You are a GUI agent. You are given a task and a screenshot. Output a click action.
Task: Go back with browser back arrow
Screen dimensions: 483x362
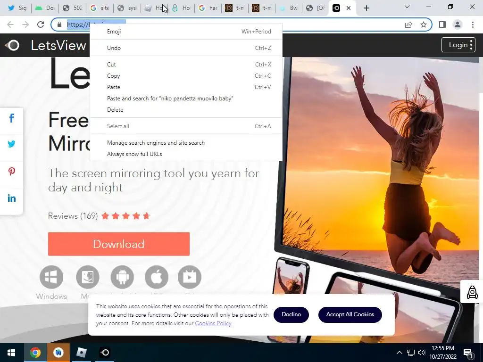pyautogui.click(x=10, y=25)
